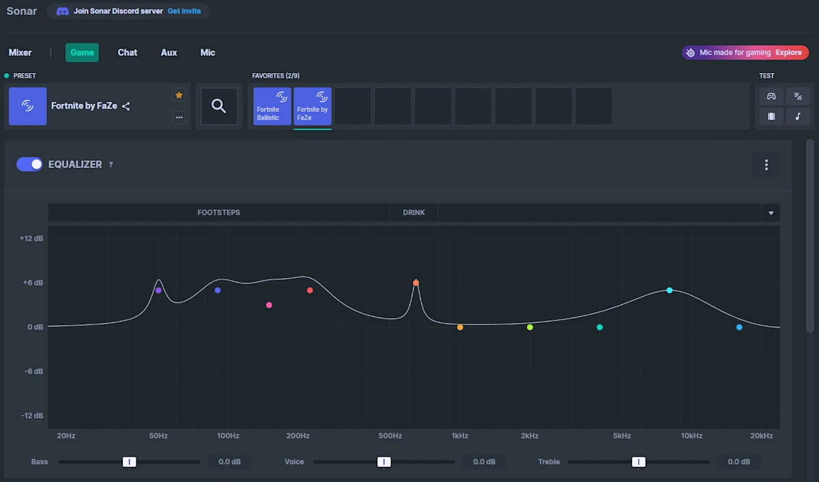Toggle the Equalizer switch off
The height and width of the screenshot is (482, 819).
(29, 165)
